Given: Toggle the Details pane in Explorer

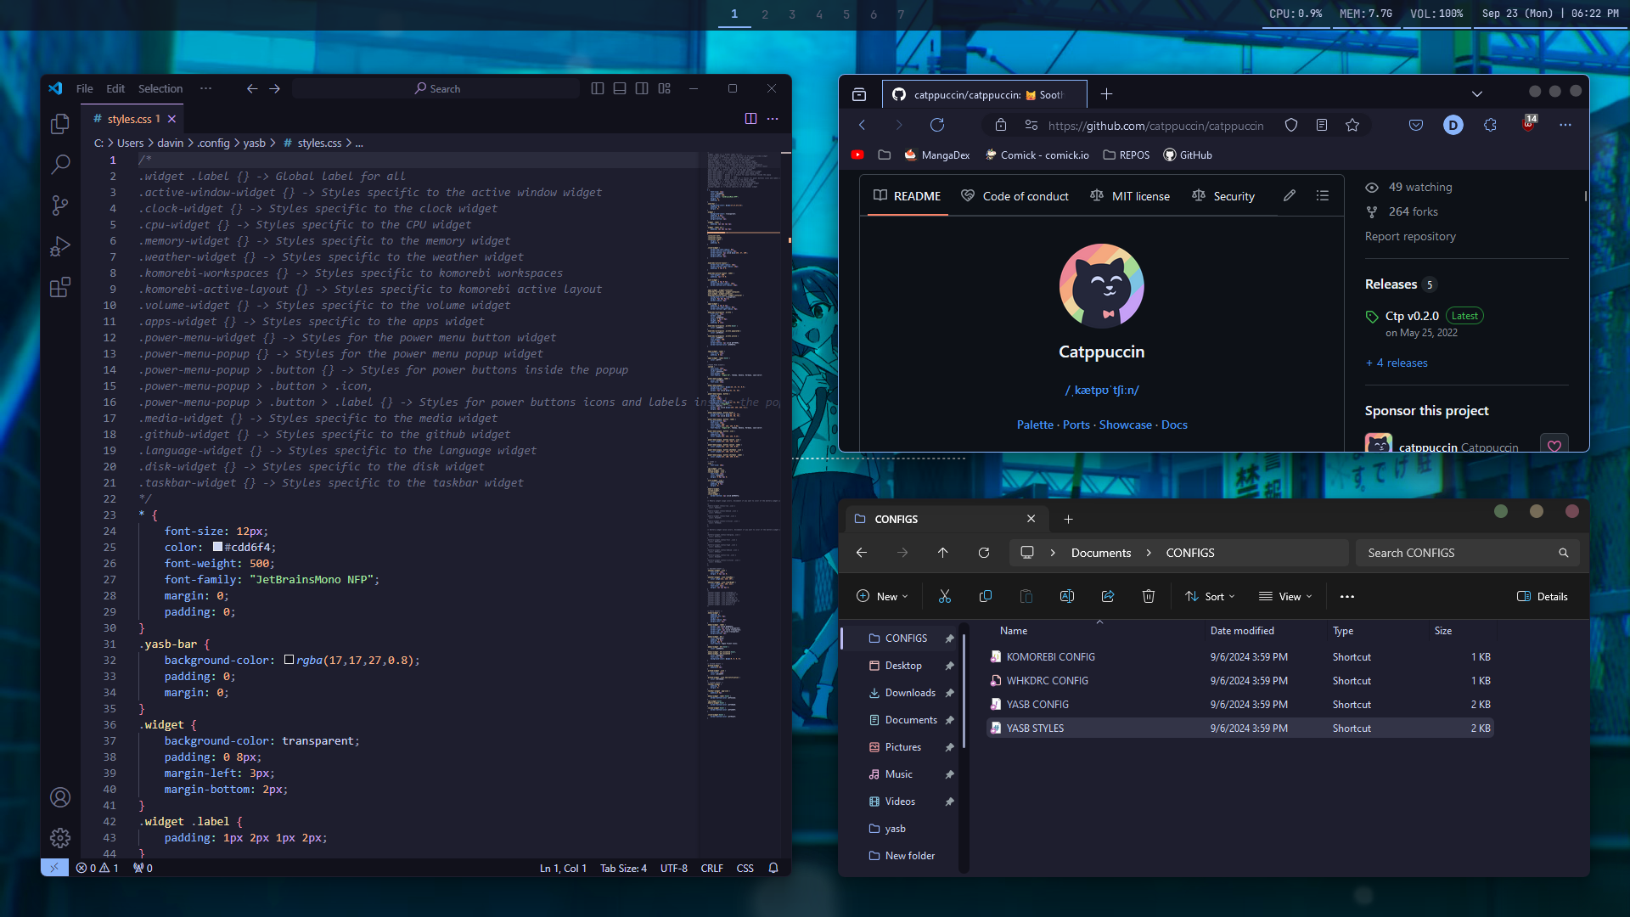Looking at the screenshot, I should tap(1543, 596).
